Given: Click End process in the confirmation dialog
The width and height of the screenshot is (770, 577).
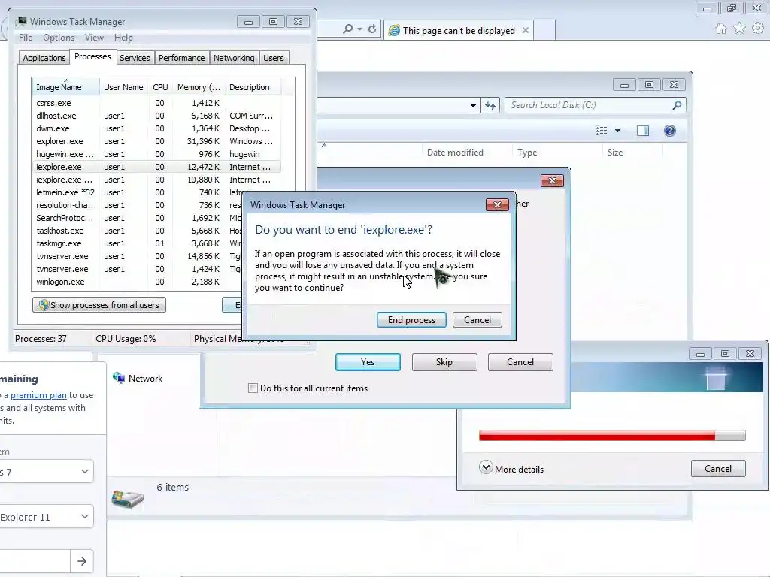Looking at the screenshot, I should pos(411,320).
